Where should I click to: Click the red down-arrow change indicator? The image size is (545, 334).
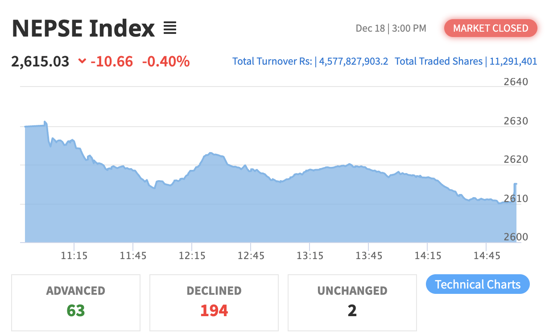[x=82, y=61]
